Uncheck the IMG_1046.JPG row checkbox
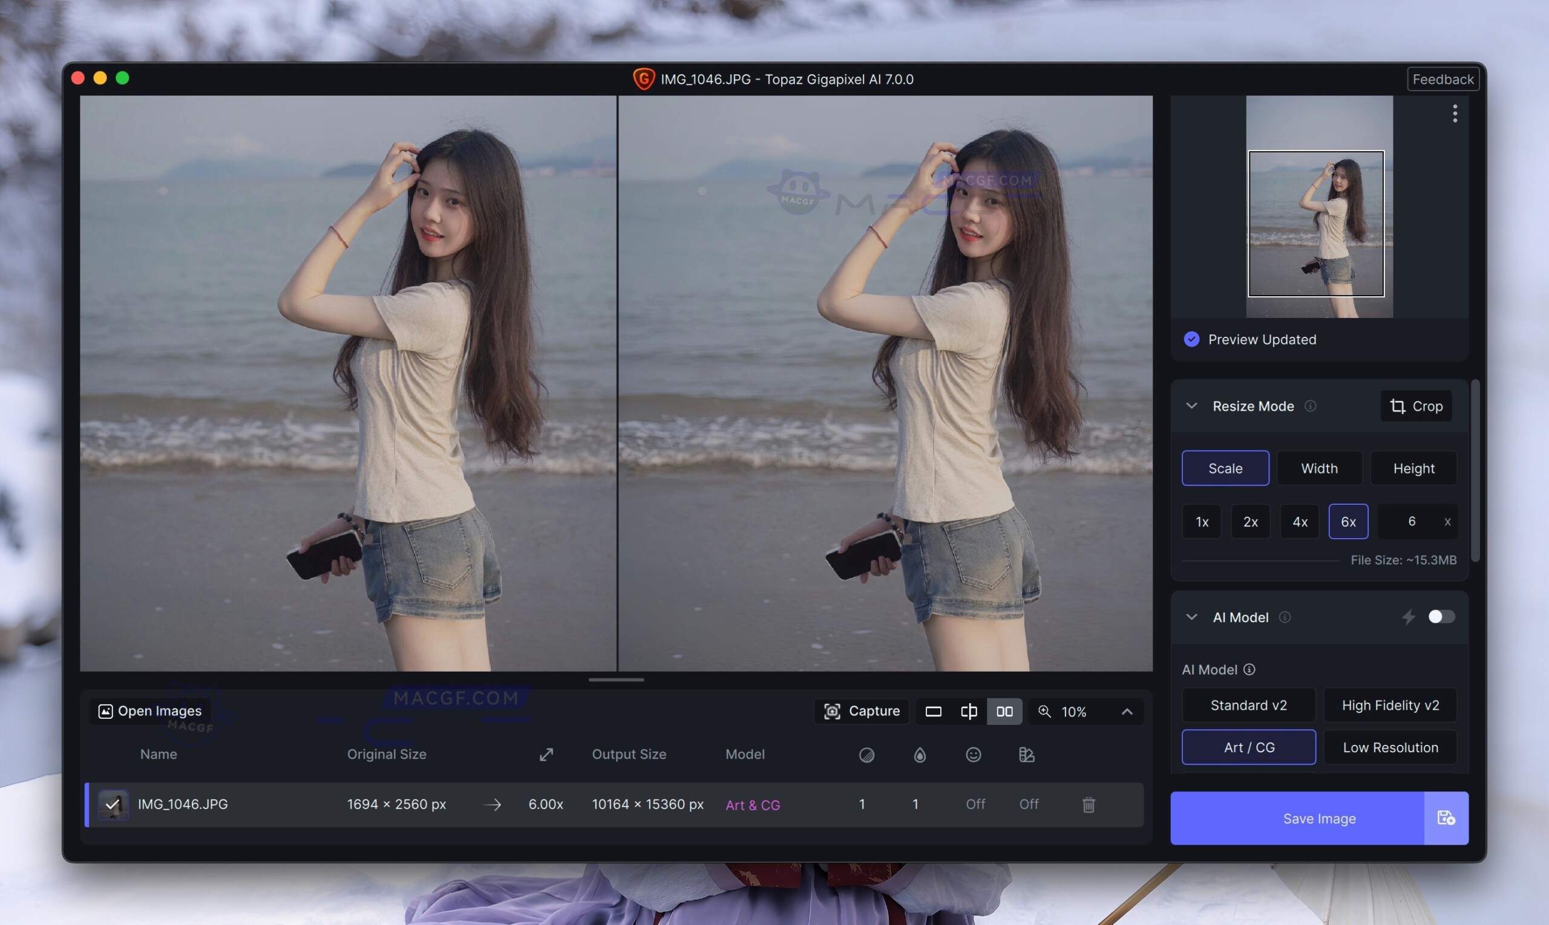The image size is (1549, 925). point(113,804)
